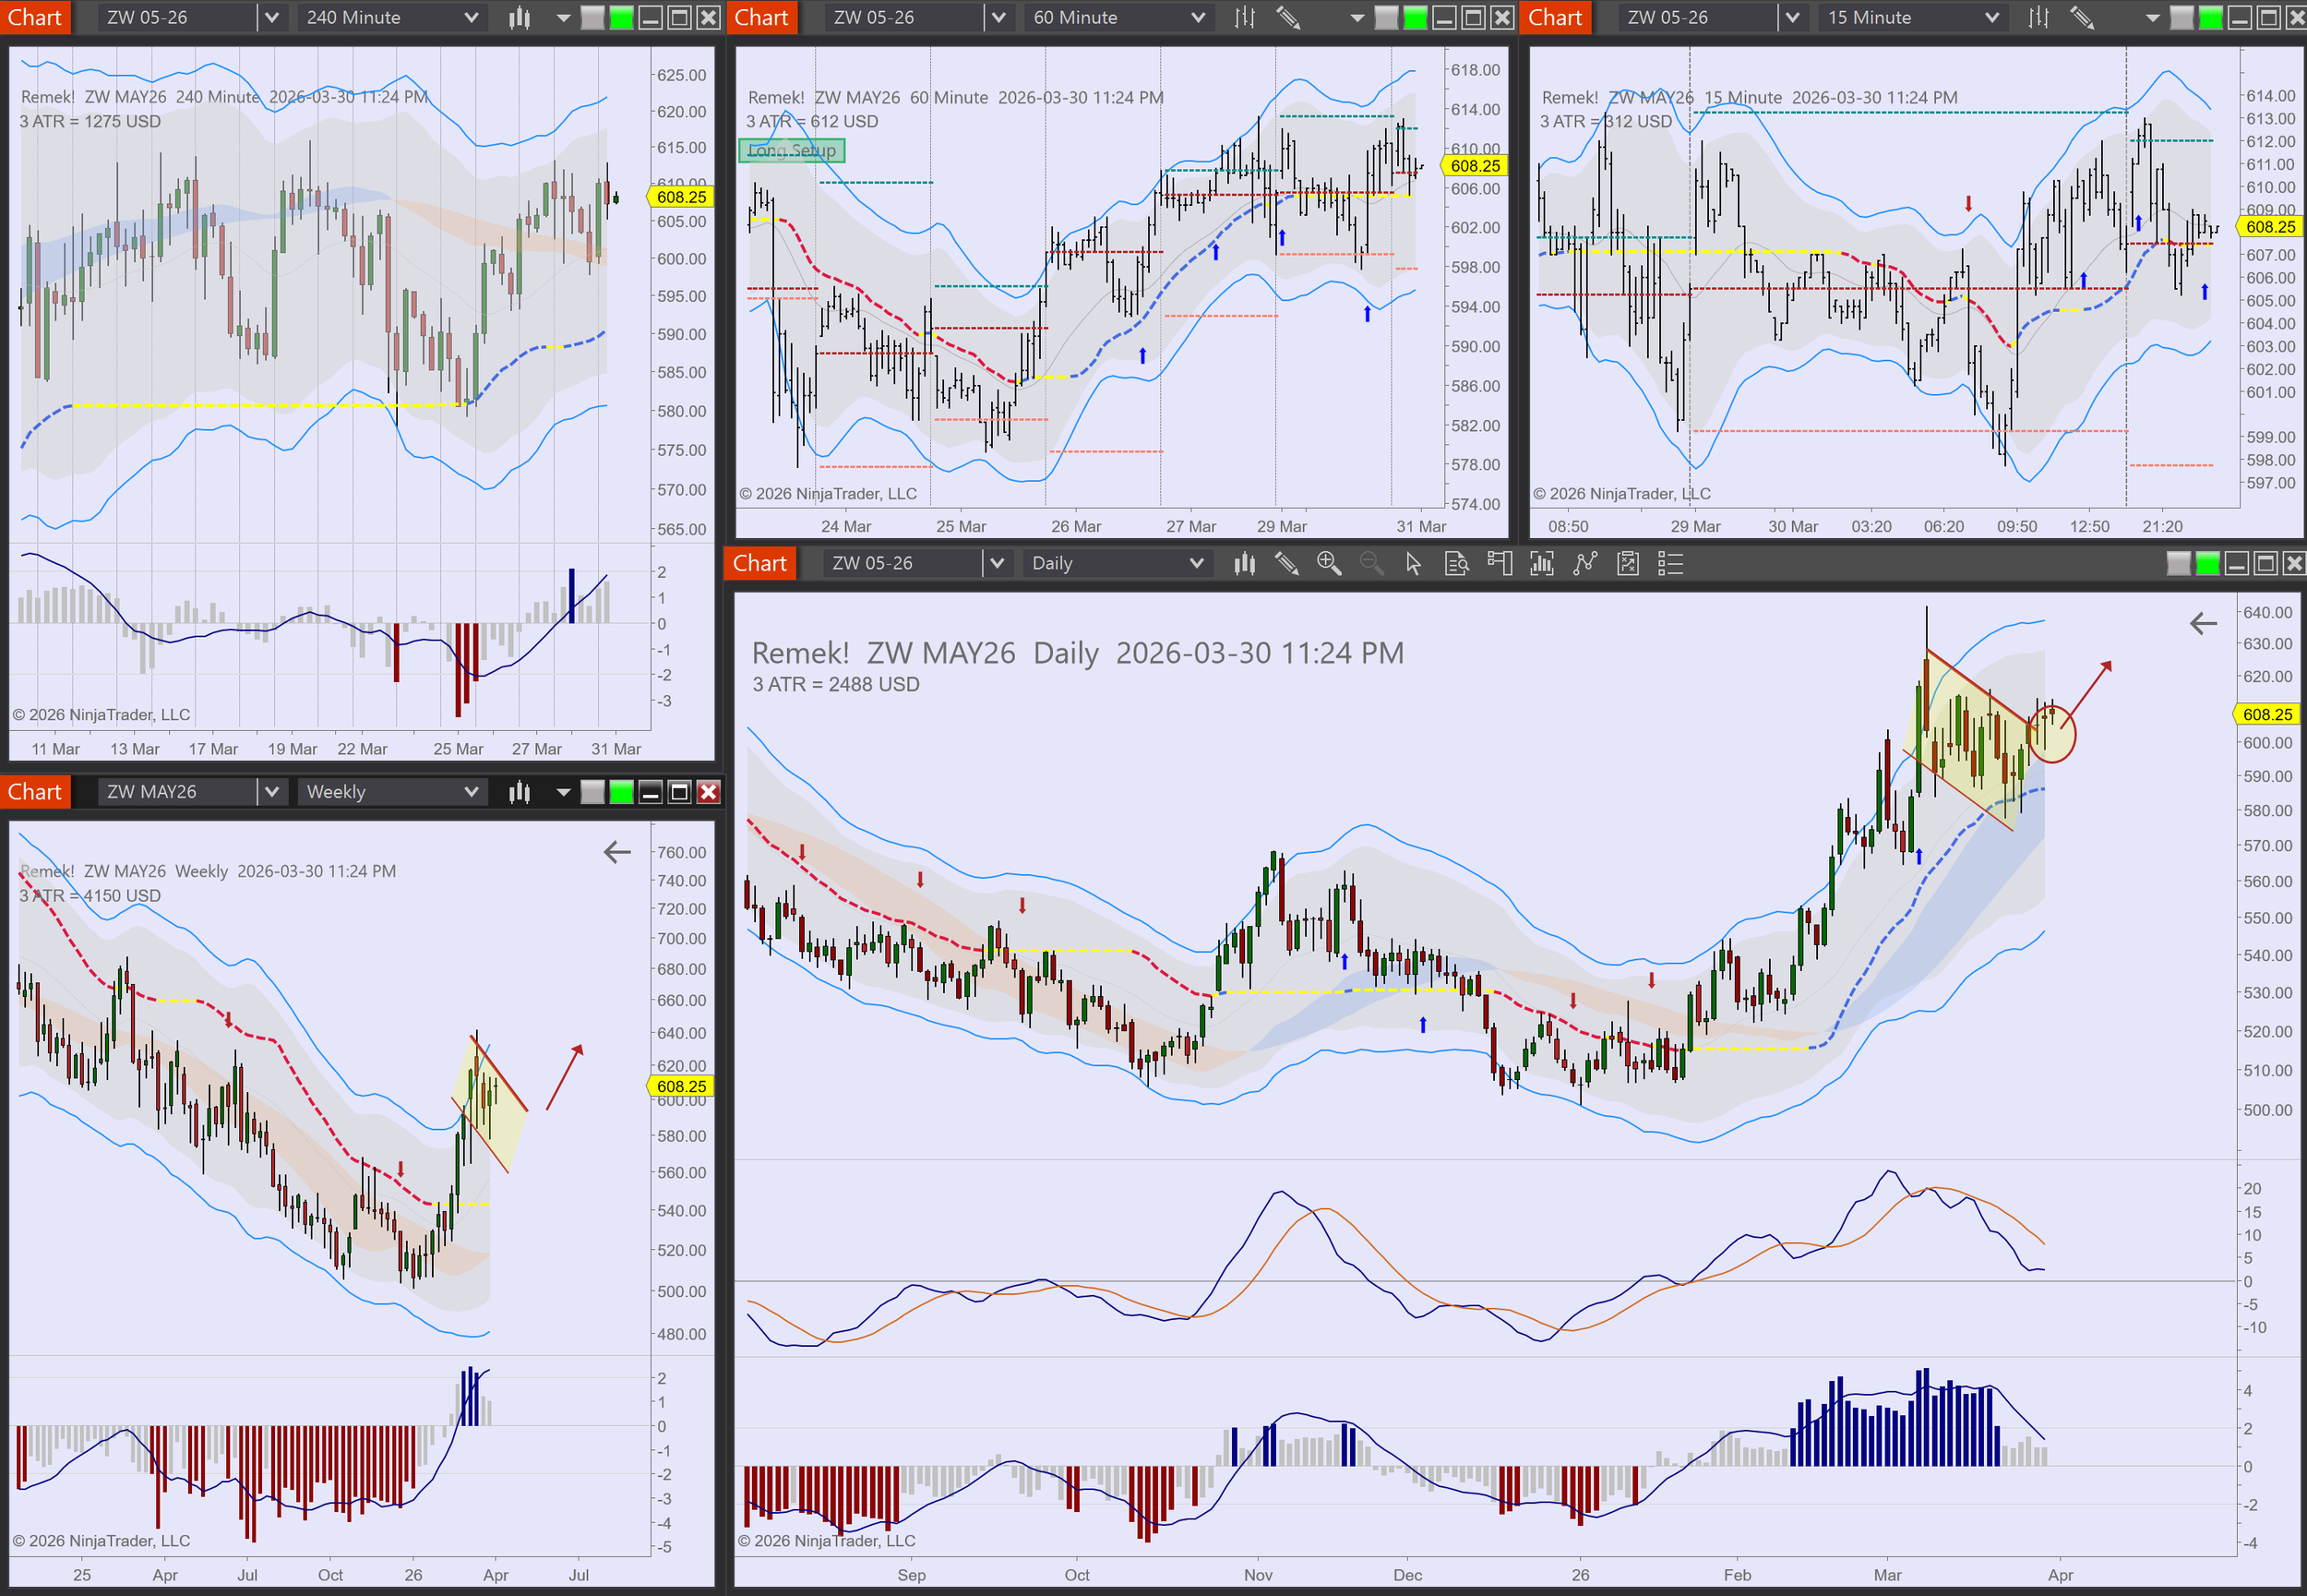This screenshot has width=2307, height=1596.
Task: Click left arrow button on Daily chart
Action: [x=2203, y=624]
